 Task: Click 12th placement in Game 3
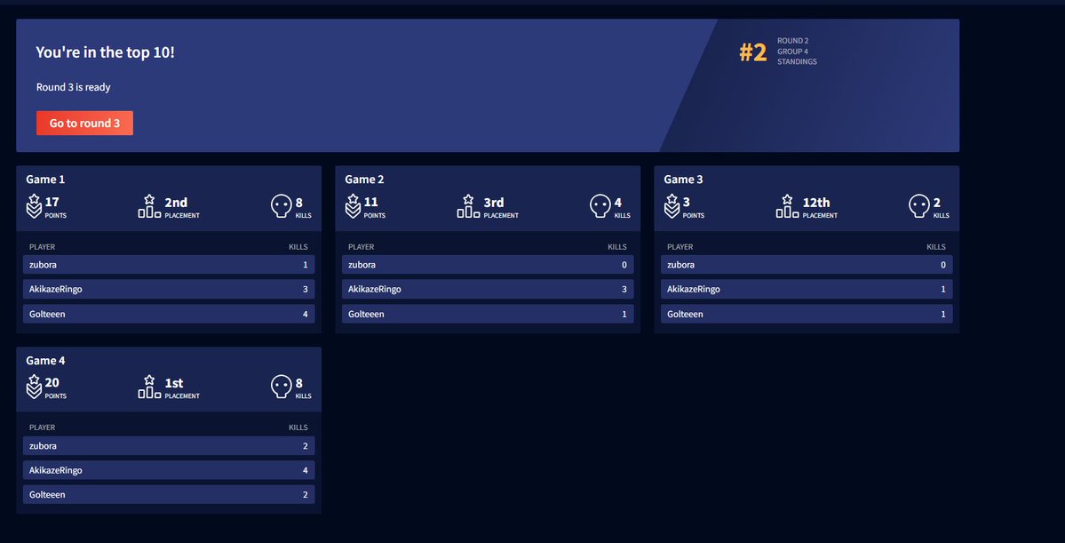(816, 203)
